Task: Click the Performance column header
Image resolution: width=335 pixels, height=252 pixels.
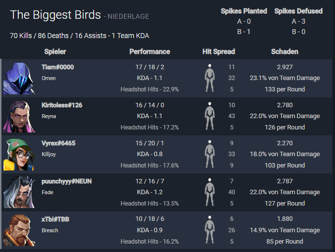Action: [x=149, y=51]
